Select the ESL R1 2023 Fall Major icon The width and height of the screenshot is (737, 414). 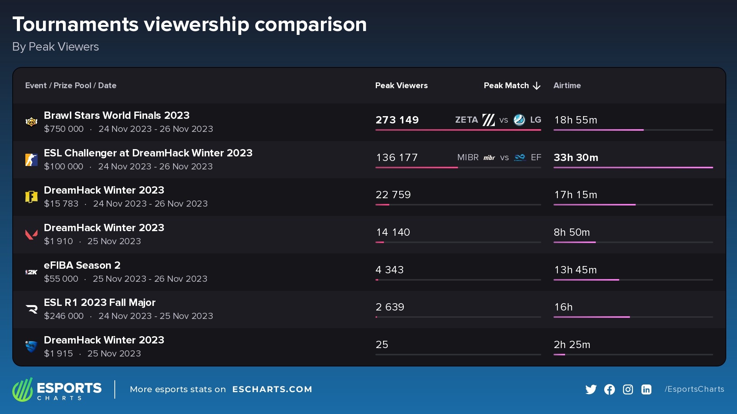[32, 309]
